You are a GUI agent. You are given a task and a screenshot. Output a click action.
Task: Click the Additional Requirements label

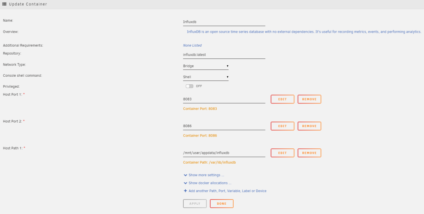23,45
